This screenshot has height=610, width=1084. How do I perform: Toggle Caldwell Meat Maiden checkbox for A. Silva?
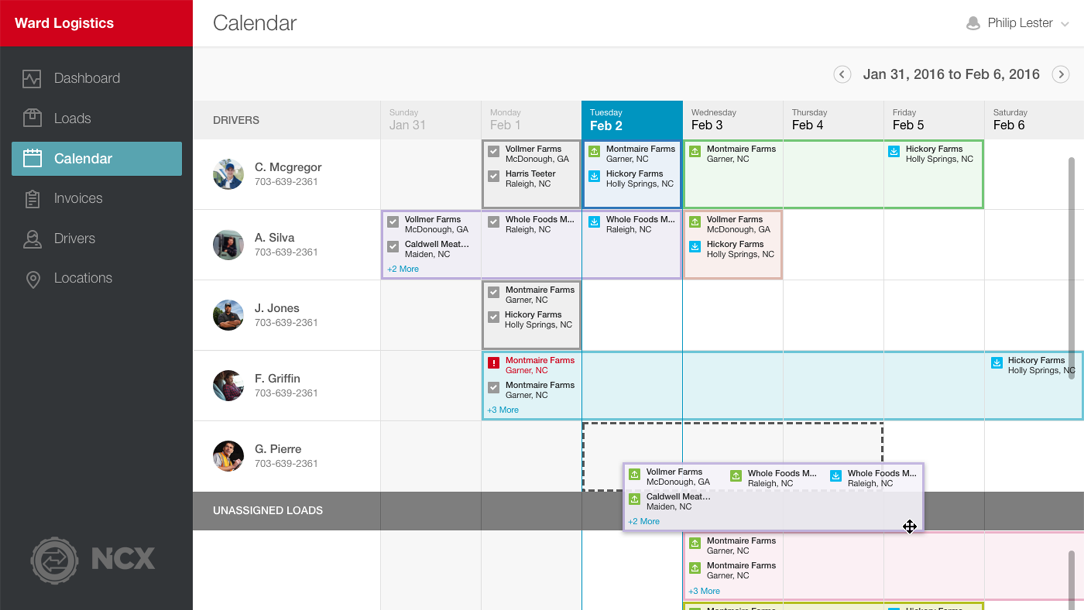coord(393,247)
